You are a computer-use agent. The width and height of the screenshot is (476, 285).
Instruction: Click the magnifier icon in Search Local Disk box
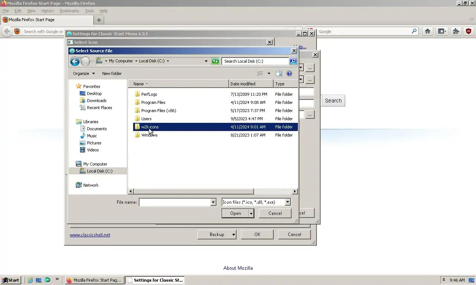pos(293,61)
